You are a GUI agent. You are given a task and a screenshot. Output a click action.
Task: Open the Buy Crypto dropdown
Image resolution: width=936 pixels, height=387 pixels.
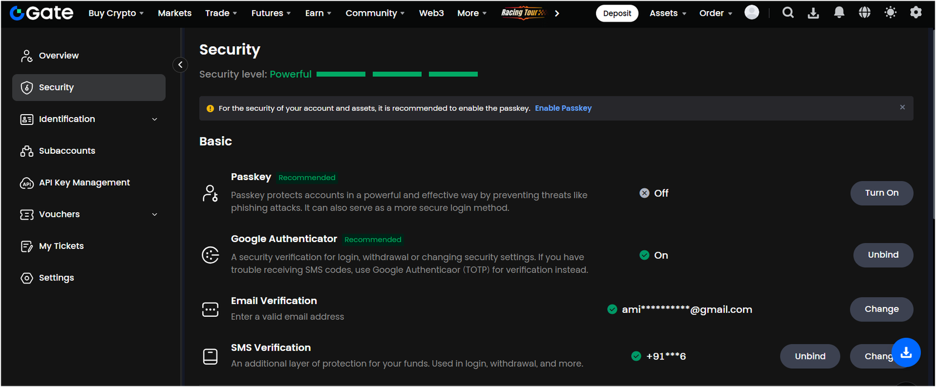pos(116,13)
